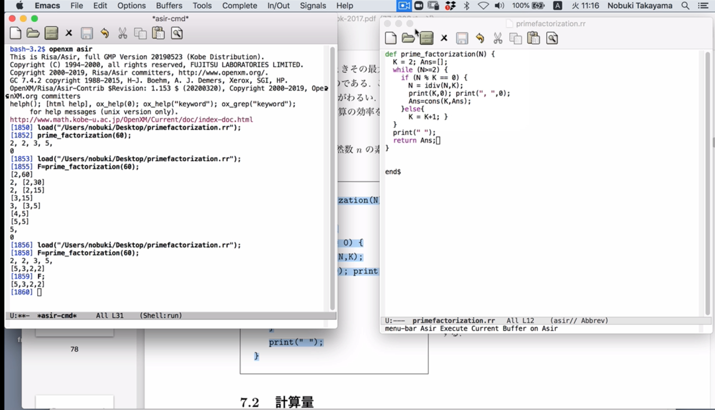Place cursor at [1860] prompt
The image size is (715, 410).
[39, 292]
